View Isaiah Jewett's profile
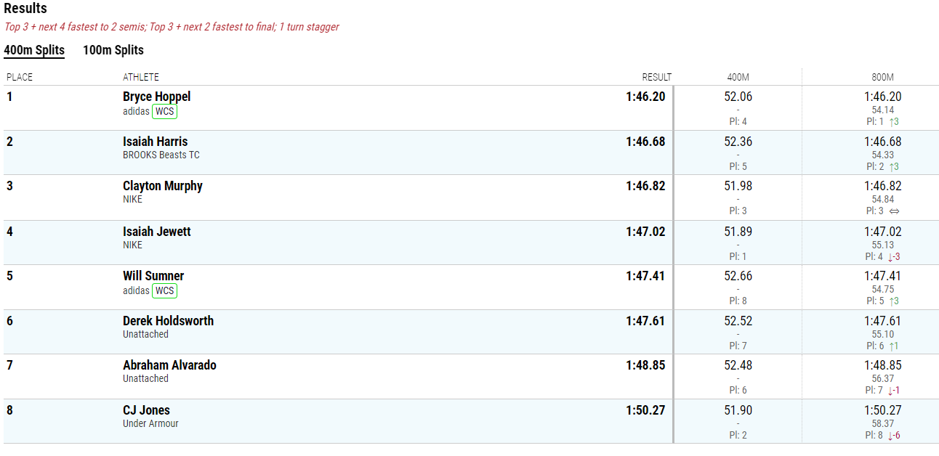 157,232
